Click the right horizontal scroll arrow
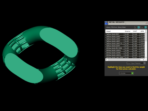The height and width of the screenshot is (111, 148). (143, 60)
